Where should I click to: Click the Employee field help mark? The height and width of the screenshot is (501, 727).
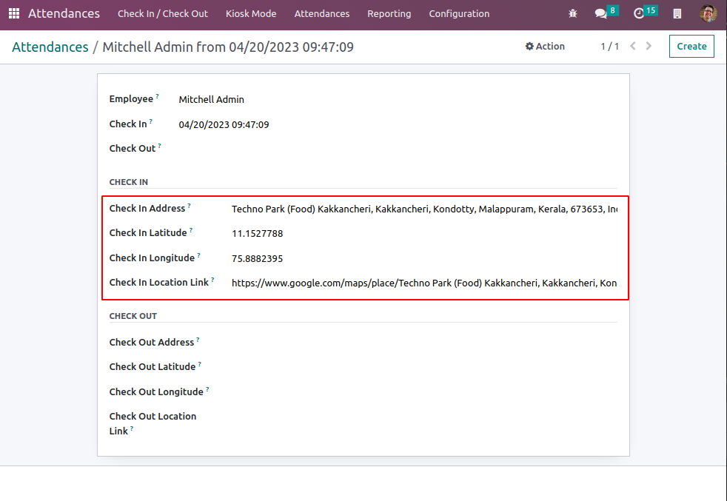coord(157,96)
